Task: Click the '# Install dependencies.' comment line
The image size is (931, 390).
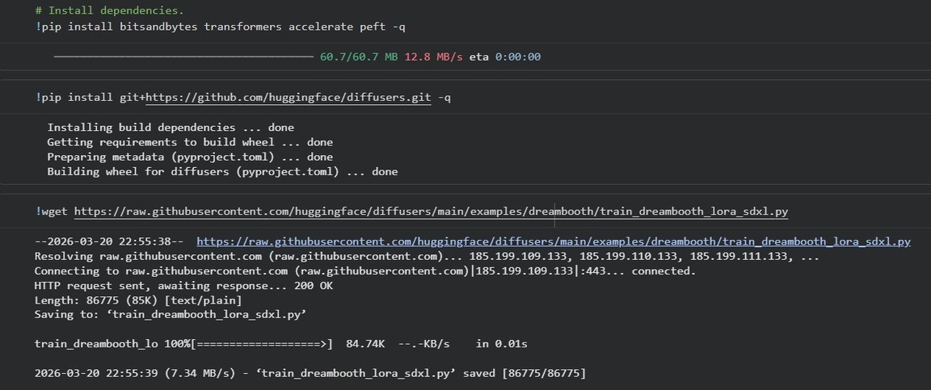Action: pos(109,10)
